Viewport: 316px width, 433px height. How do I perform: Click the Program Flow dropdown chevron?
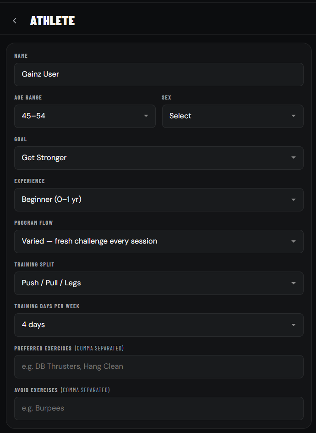pyautogui.click(x=293, y=241)
